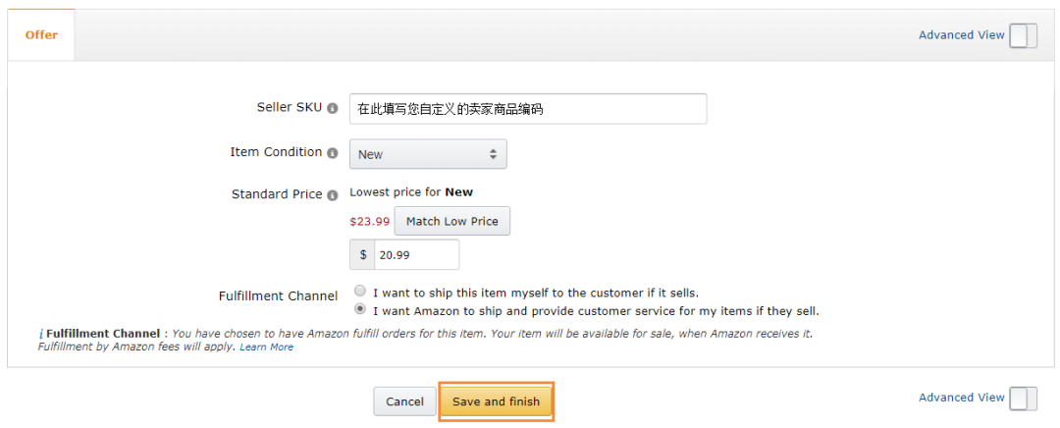Click the Fulfillment Channel note info icon

[x=41, y=334]
